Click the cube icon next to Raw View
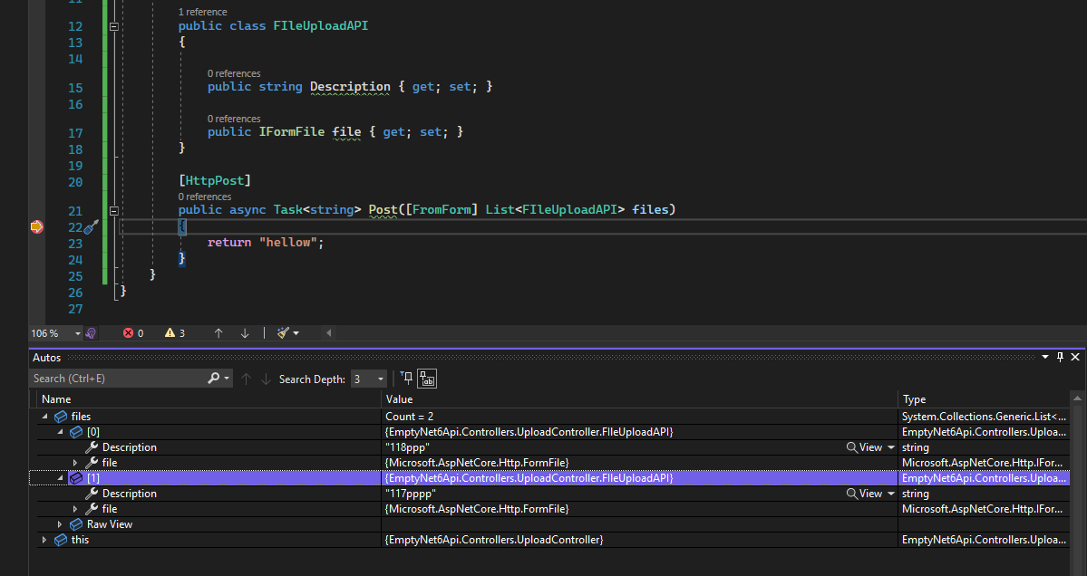The image size is (1087, 576). (x=76, y=524)
